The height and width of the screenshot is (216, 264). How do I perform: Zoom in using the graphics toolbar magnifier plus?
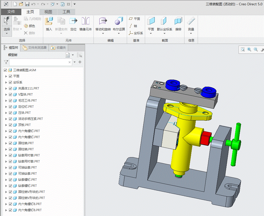point(249,49)
